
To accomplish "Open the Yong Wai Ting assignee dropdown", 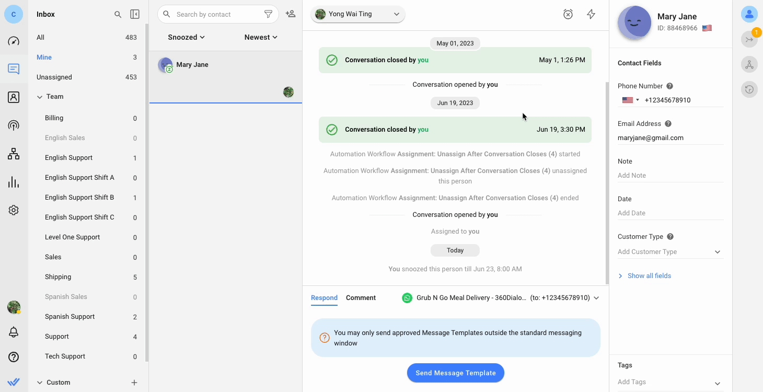I will tap(358, 14).
